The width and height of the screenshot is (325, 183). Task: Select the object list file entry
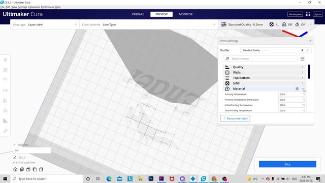pos(31,150)
